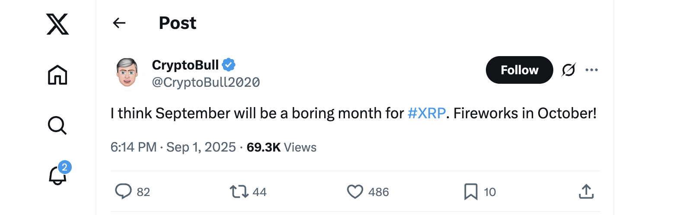This screenshot has height=215, width=683.
Task: Open the three-dot more options menu
Action: [591, 70]
